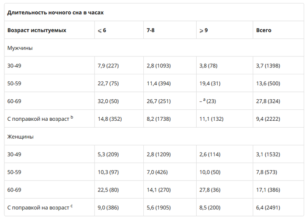Viewport: 306px width, 220px height.
Task: Click the "⩽ 6" column header
Action: pos(102,30)
